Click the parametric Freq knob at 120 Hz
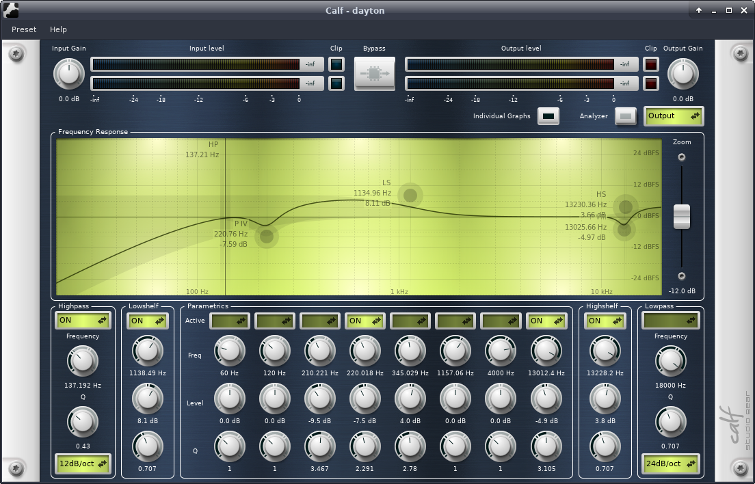The width and height of the screenshot is (755, 484). click(275, 351)
